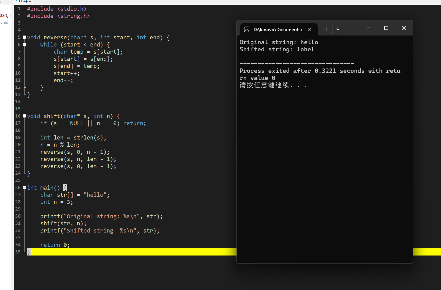The width and height of the screenshot is (441, 290).
Task: Maximize the console window
Action: (x=386, y=28)
